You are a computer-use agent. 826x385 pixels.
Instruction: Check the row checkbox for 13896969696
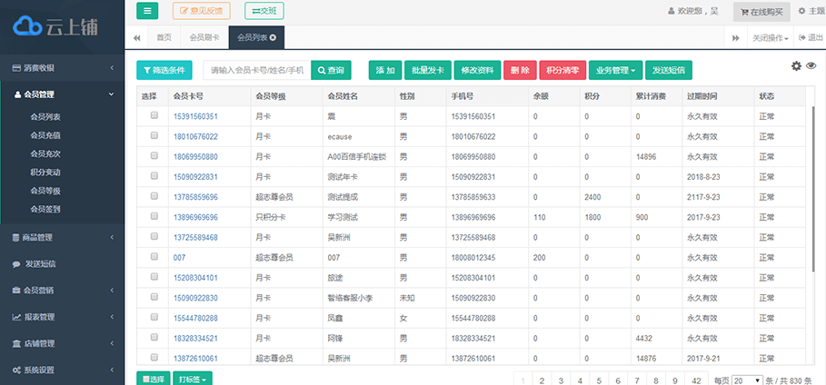pos(154,216)
